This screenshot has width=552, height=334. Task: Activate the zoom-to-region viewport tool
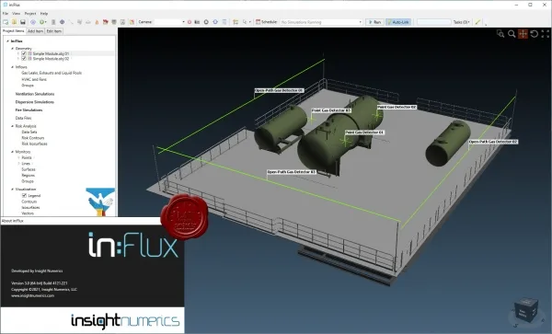click(x=500, y=33)
